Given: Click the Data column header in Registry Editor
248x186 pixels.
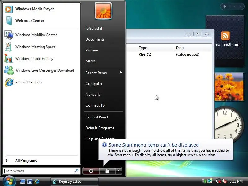Looking at the screenshot, I should pos(193,48).
